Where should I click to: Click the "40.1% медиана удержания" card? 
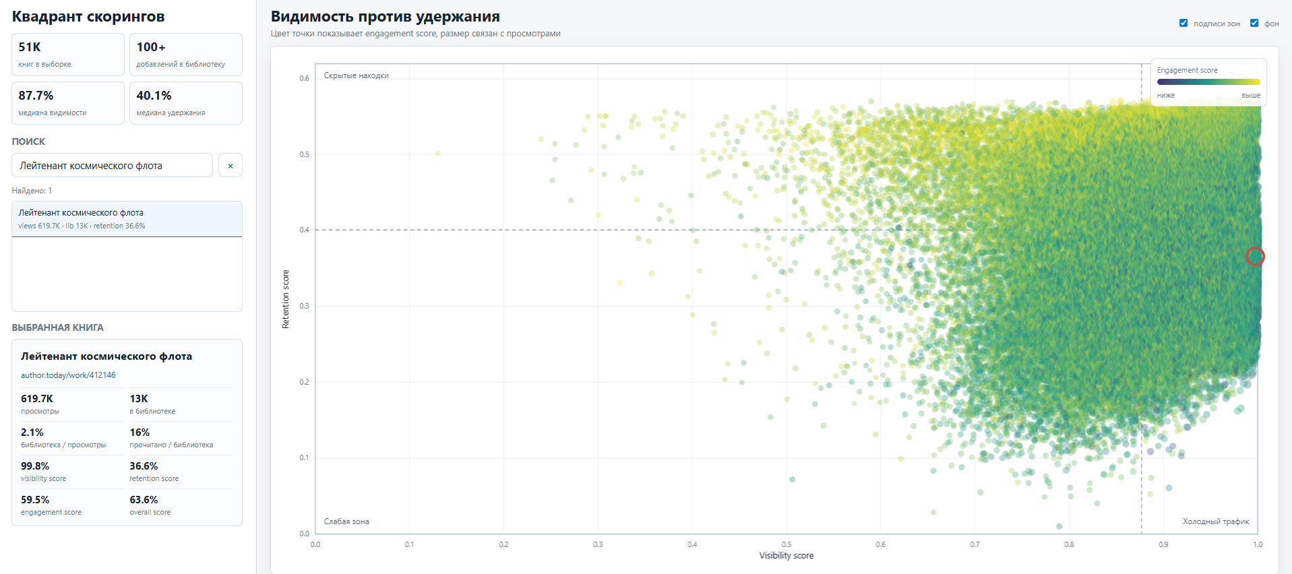pyautogui.click(x=186, y=103)
